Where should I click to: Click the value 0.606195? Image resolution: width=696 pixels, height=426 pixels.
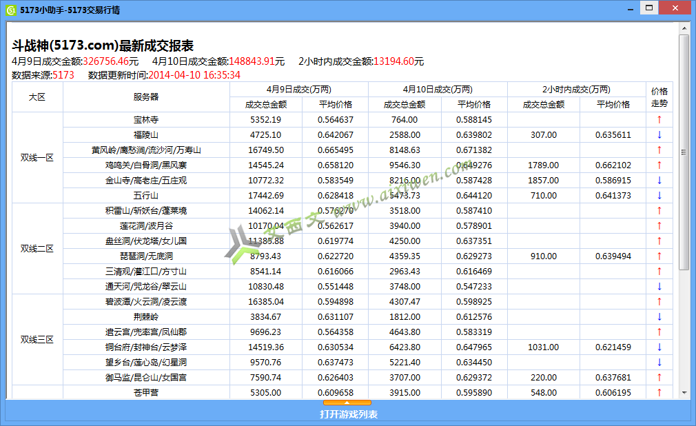coord(613,393)
